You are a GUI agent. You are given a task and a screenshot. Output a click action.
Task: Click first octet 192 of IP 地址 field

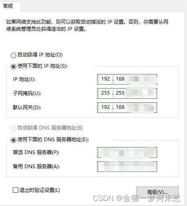tap(105, 79)
